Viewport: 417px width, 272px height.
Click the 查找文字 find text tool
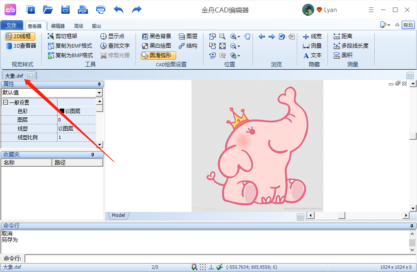115,46
